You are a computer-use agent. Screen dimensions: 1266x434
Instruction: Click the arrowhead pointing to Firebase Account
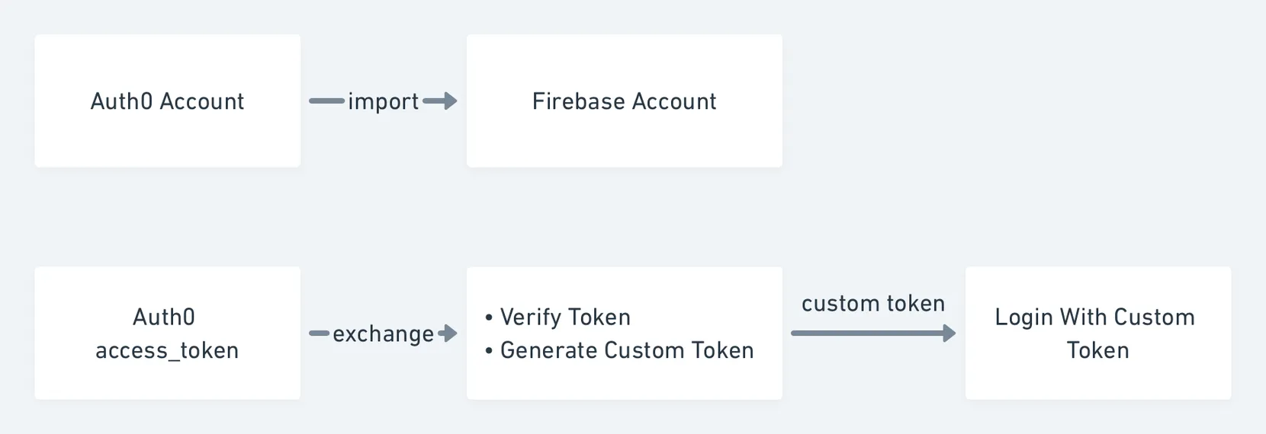(448, 101)
